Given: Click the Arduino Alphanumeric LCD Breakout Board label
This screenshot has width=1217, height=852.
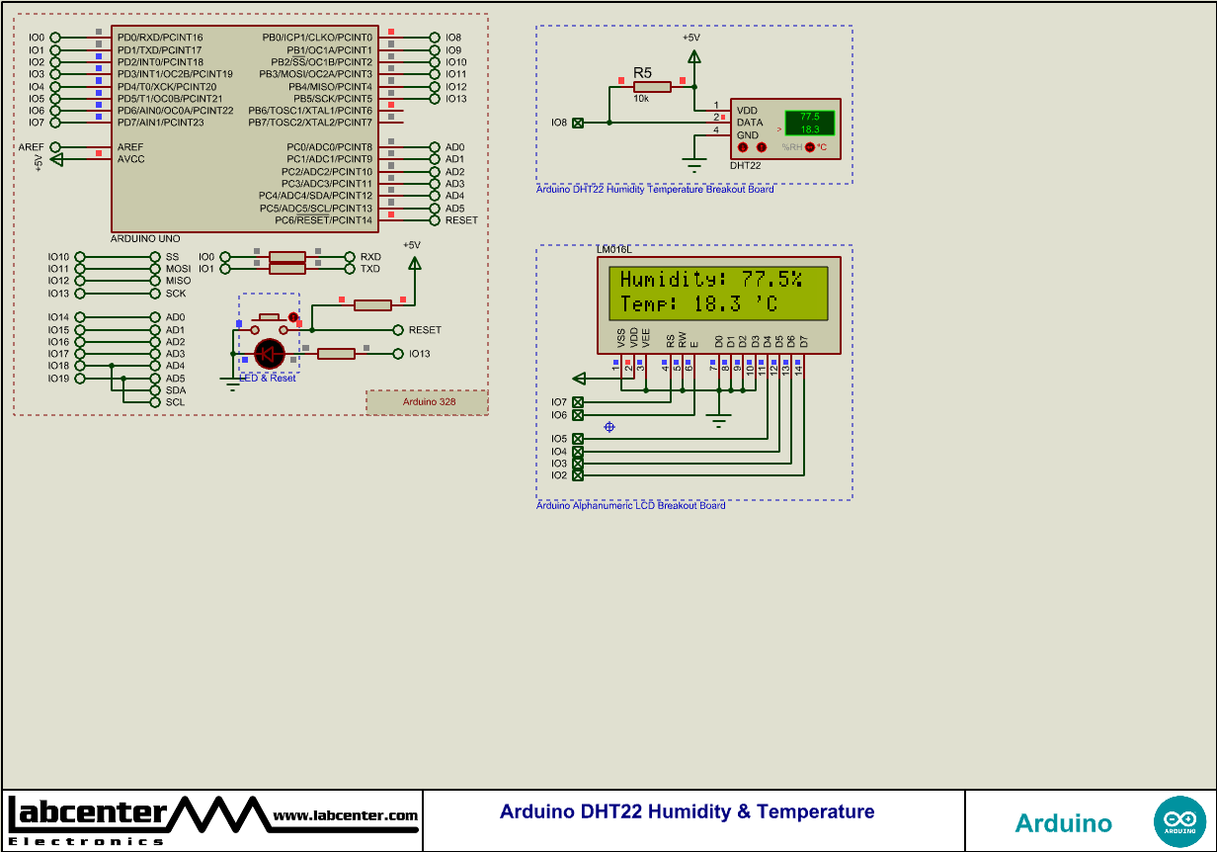Looking at the screenshot, I should 631,504.
